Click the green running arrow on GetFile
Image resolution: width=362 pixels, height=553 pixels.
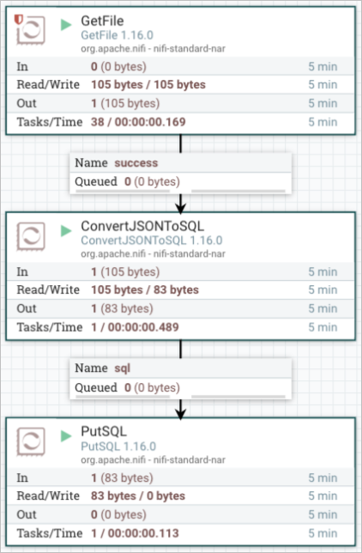tap(66, 25)
